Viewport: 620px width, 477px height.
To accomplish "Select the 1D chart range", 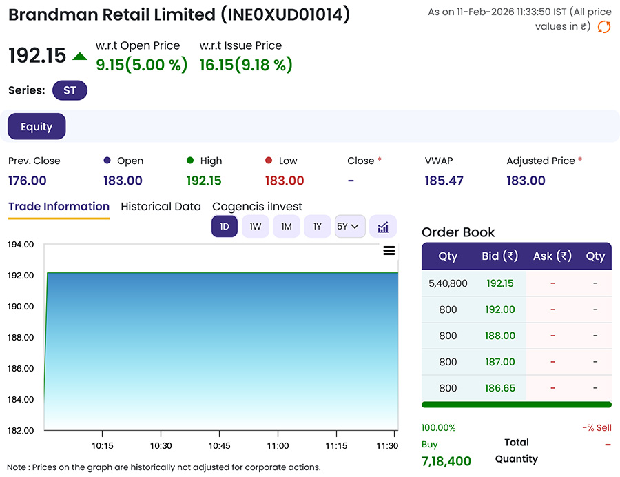I will [x=224, y=227].
